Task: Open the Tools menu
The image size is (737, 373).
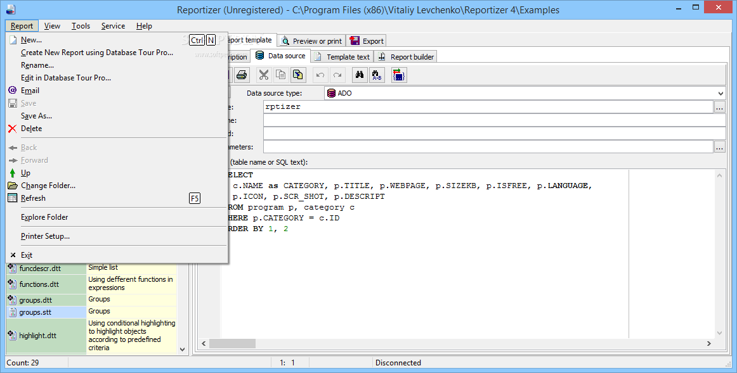Action: pos(81,26)
